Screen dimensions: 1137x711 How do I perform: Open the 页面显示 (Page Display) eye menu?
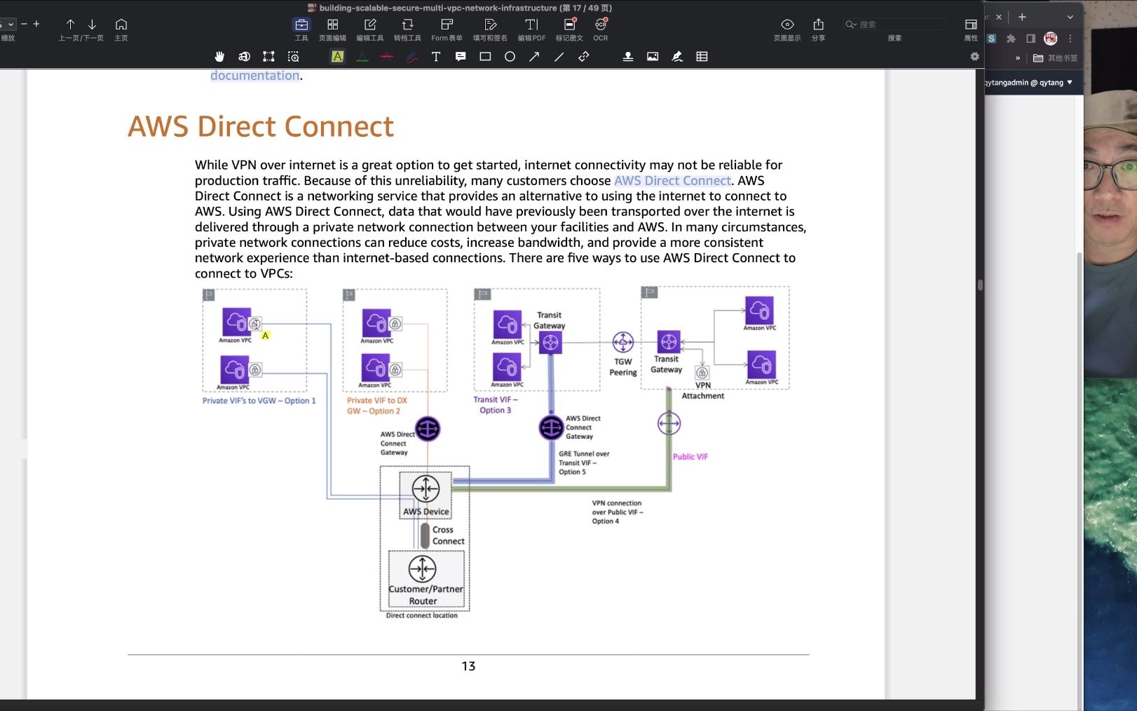coord(787,29)
